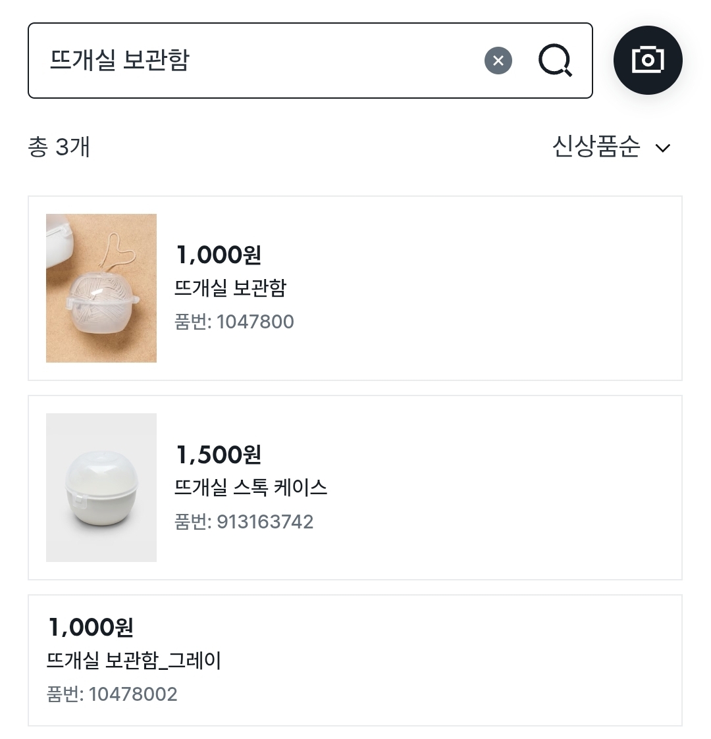
Task: Click the empty right side of the 그레이 card
Action: click(x=461, y=661)
